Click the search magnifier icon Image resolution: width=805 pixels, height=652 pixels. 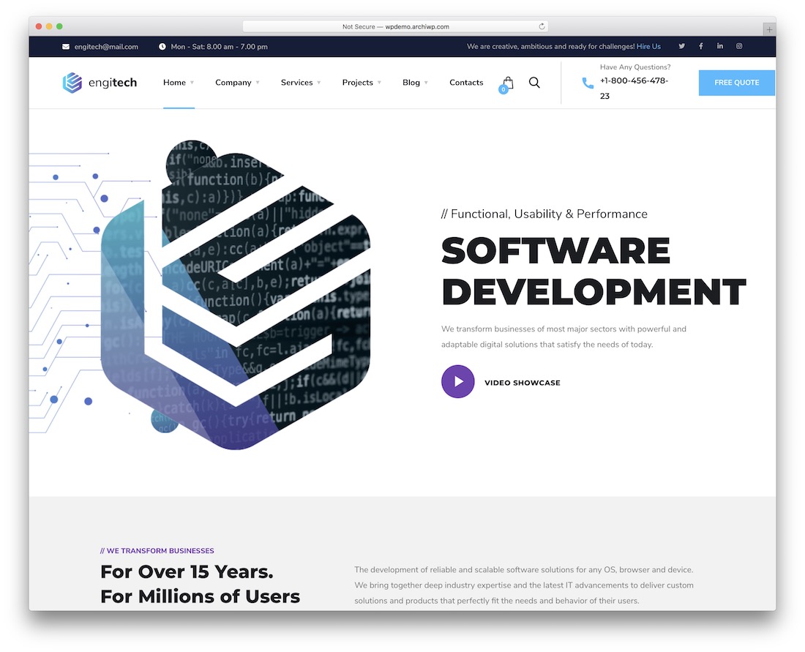(x=534, y=83)
